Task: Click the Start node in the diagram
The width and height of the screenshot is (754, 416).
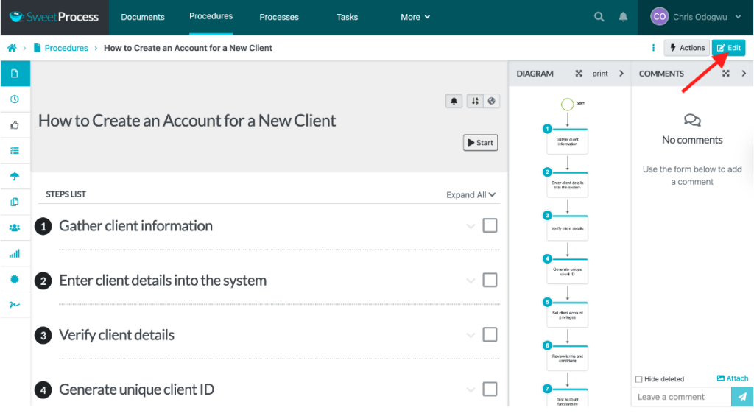Action: (x=568, y=105)
